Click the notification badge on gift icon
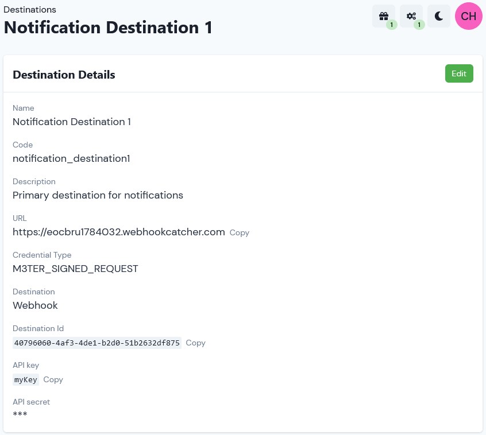 point(391,25)
